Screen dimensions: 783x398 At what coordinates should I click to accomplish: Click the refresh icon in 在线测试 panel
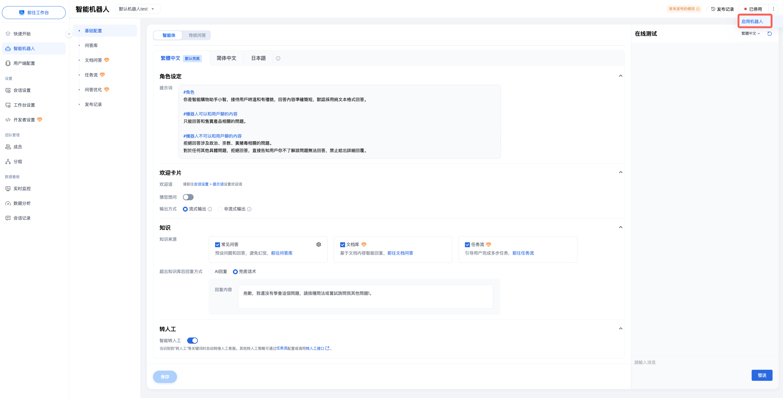[769, 34]
